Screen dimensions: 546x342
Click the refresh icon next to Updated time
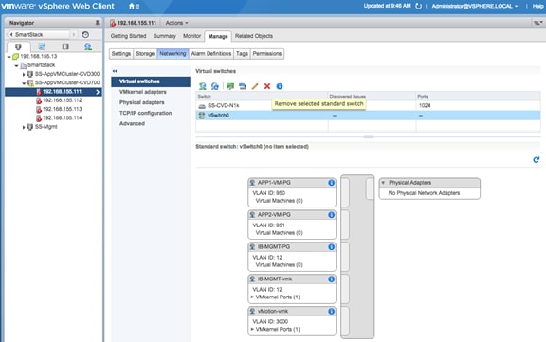click(x=419, y=6)
